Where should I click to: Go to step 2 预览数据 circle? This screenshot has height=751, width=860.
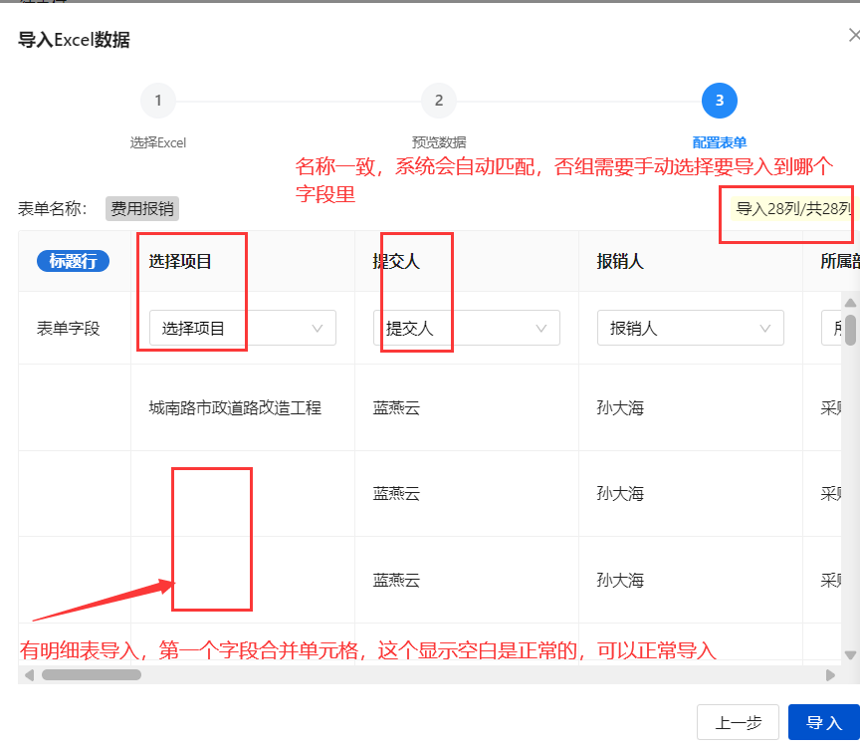[439, 101]
